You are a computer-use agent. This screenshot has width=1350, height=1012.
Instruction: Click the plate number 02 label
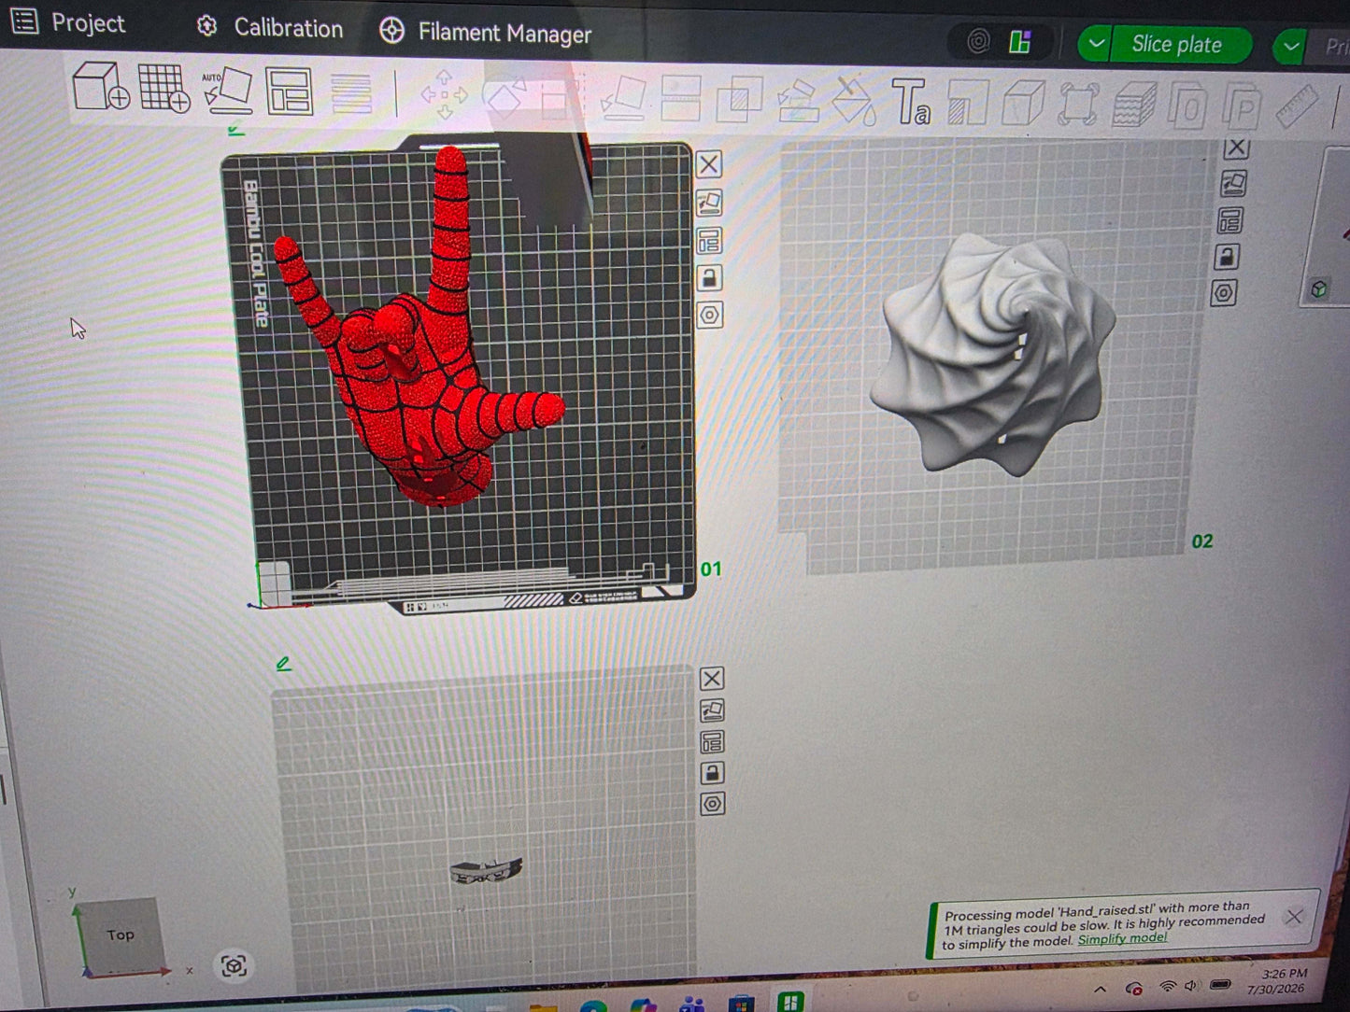pyautogui.click(x=1202, y=541)
